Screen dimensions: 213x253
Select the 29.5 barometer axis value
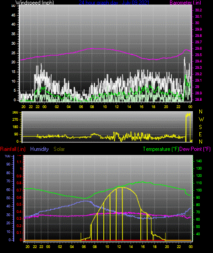pos(198,55)
